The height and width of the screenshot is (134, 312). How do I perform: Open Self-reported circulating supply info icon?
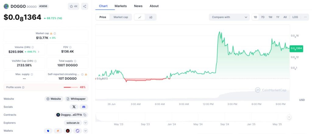pyautogui.click(x=82, y=74)
